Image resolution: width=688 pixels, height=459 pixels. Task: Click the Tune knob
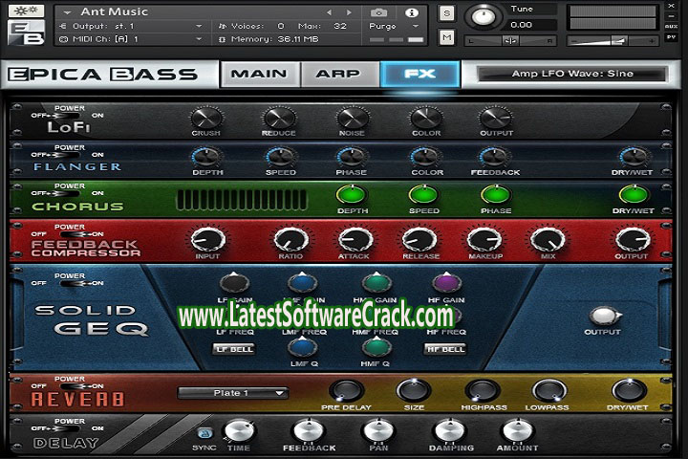(x=484, y=16)
